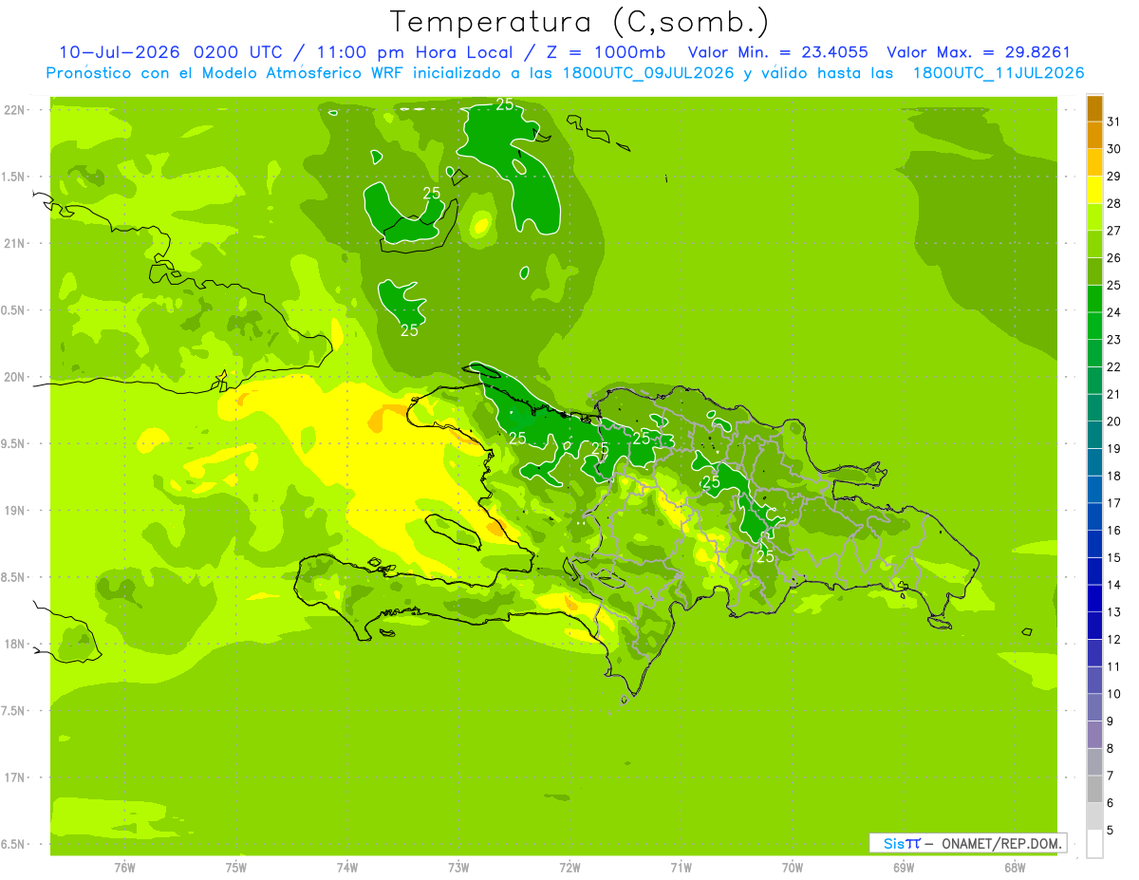The height and width of the screenshot is (880, 1139).
Task: Click the legend band between 25 and 26
Action: (1094, 271)
